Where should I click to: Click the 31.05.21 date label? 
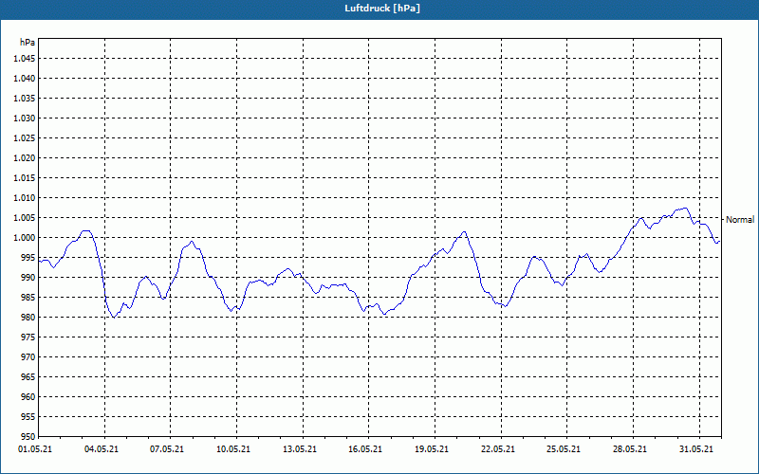[695, 449]
